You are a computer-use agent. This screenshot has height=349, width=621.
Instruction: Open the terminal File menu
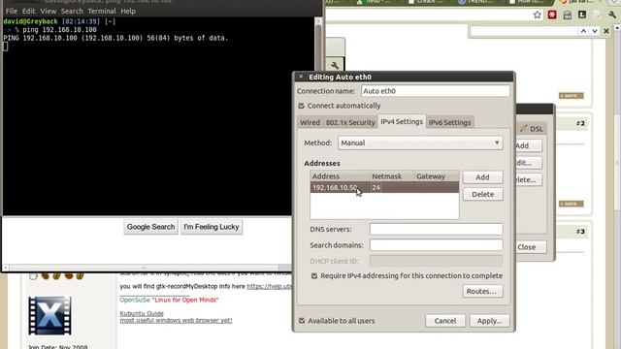tap(12, 11)
